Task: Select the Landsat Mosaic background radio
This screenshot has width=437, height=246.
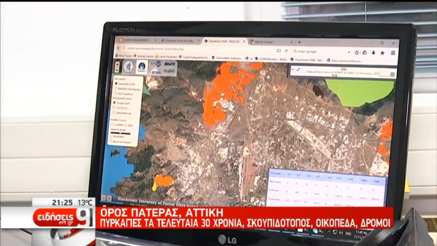Action: [114, 112]
